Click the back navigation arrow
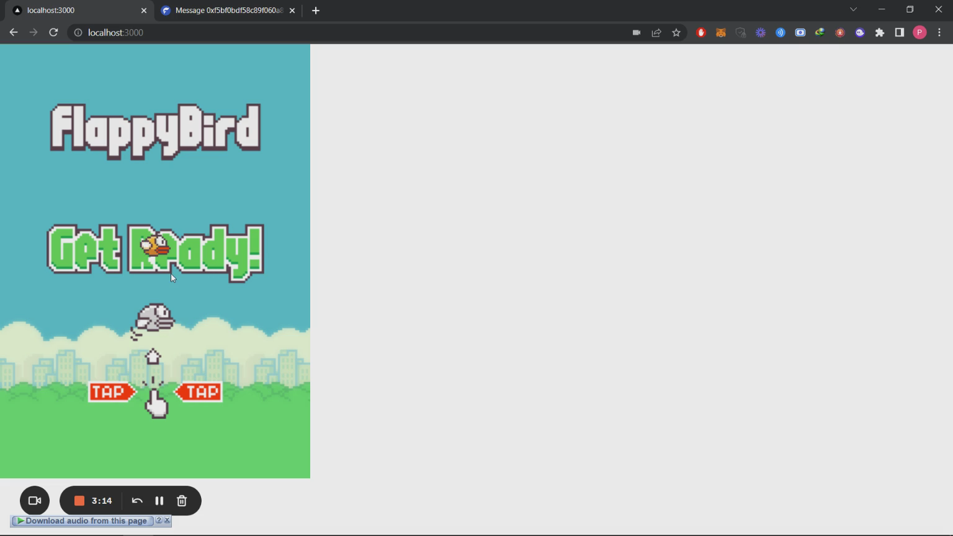 tap(14, 32)
